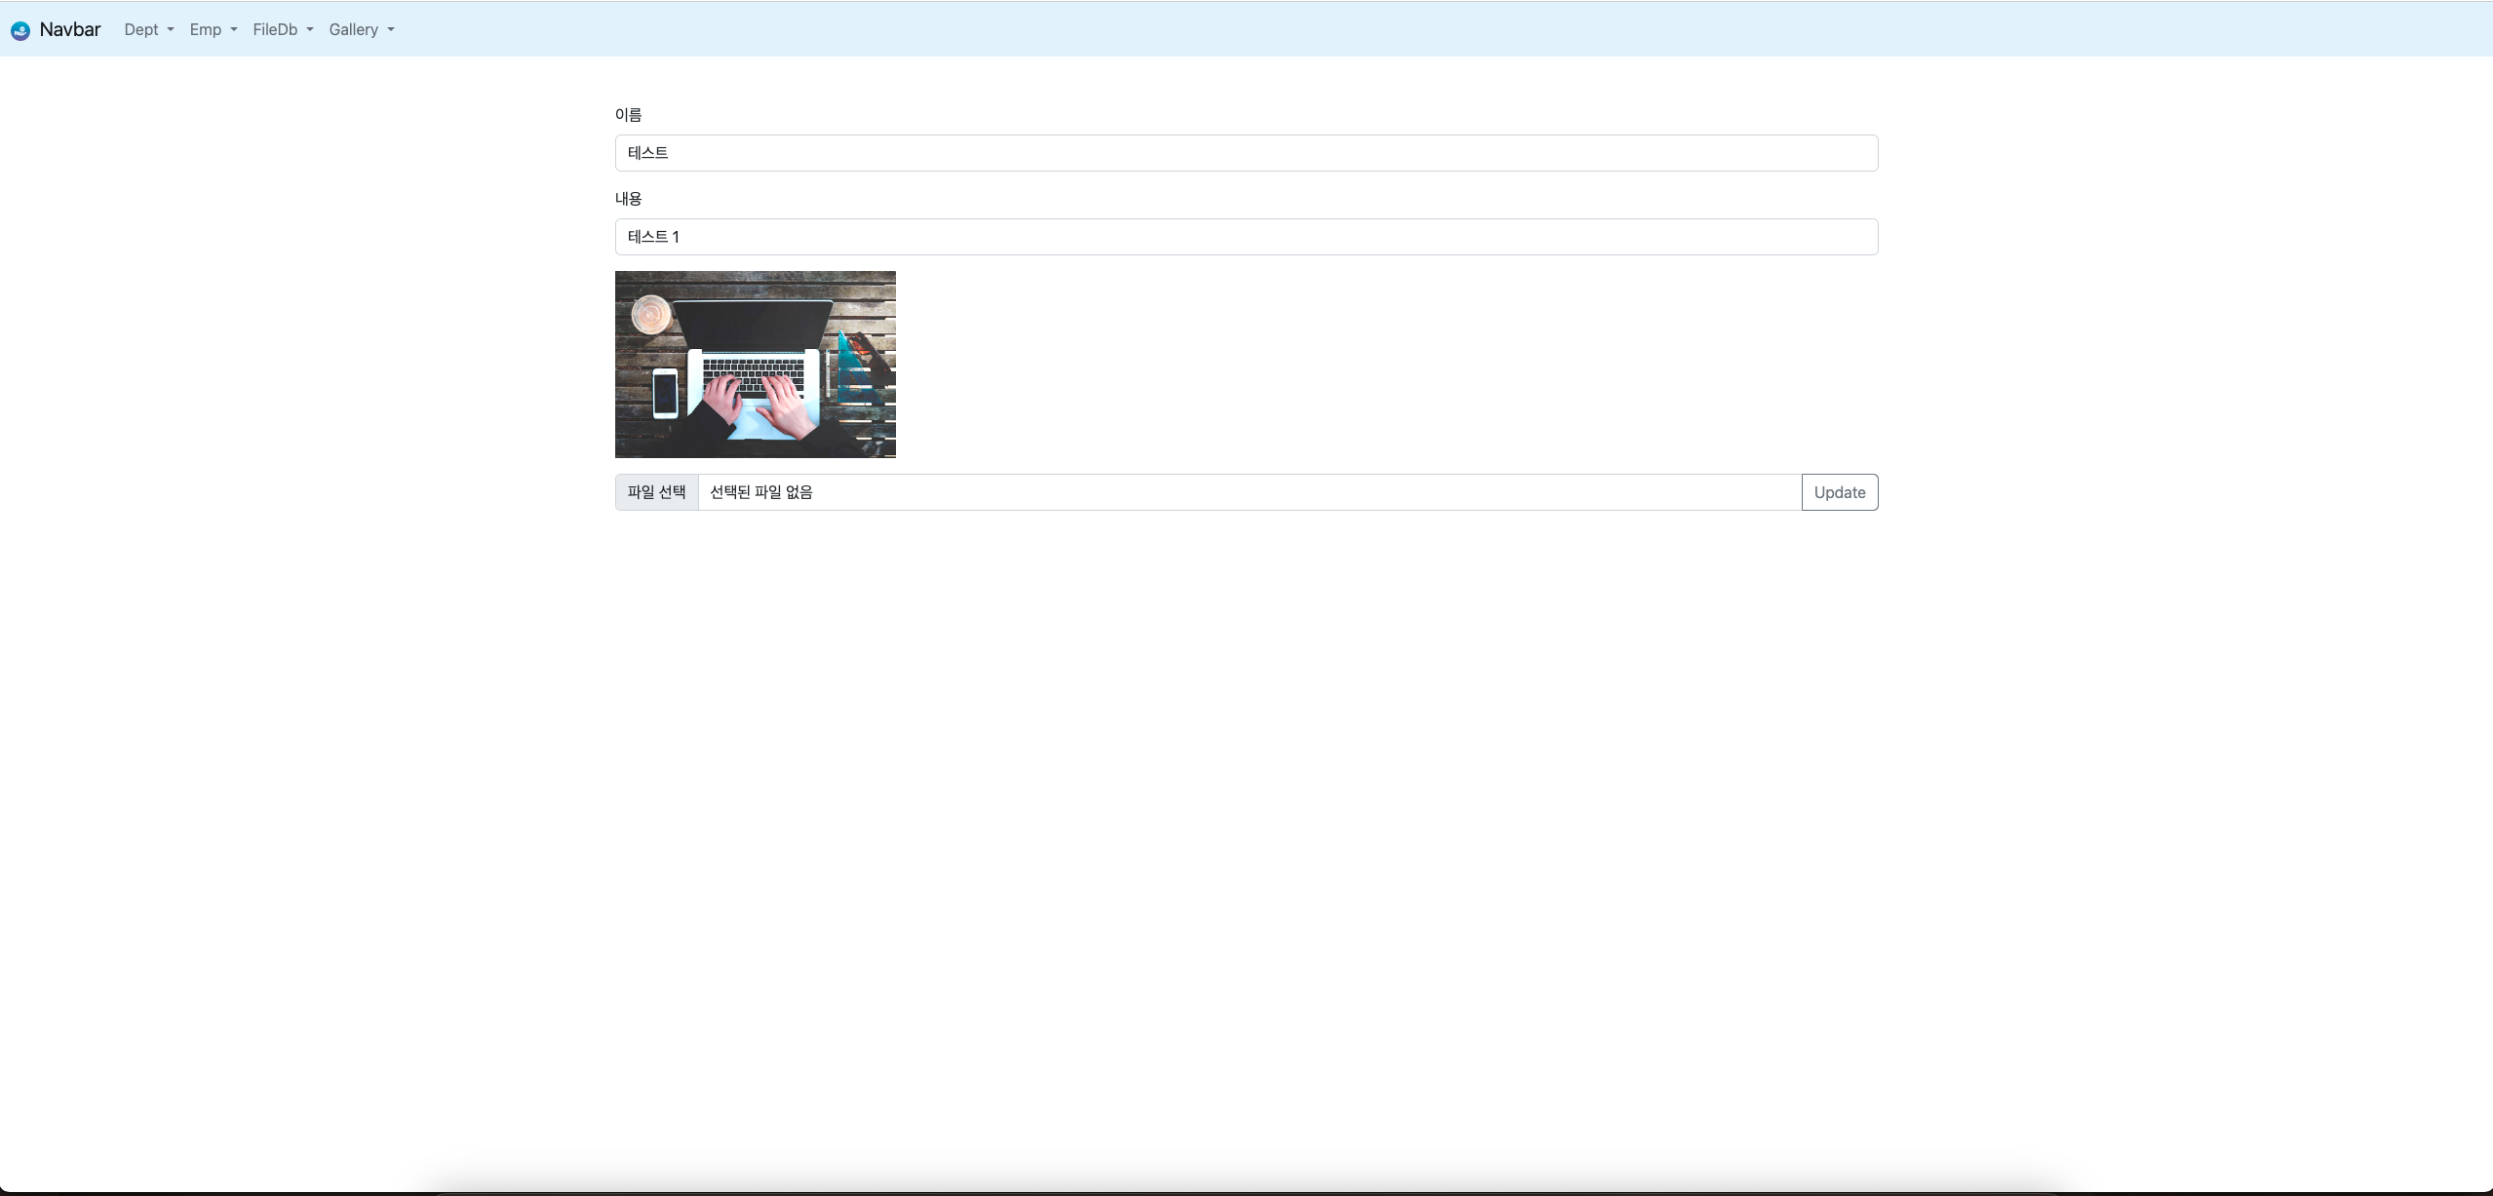Select the text 테스트 1 in the content field
The image size is (2493, 1196).
pyautogui.click(x=653, y=236)
